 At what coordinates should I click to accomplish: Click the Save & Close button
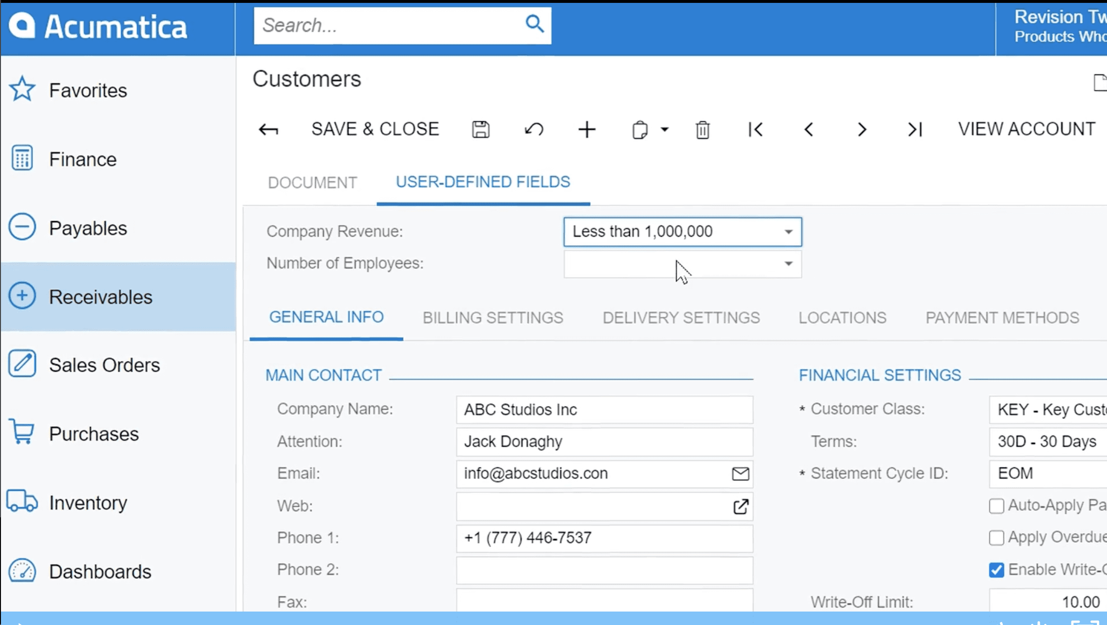click(x=375, y=128)
